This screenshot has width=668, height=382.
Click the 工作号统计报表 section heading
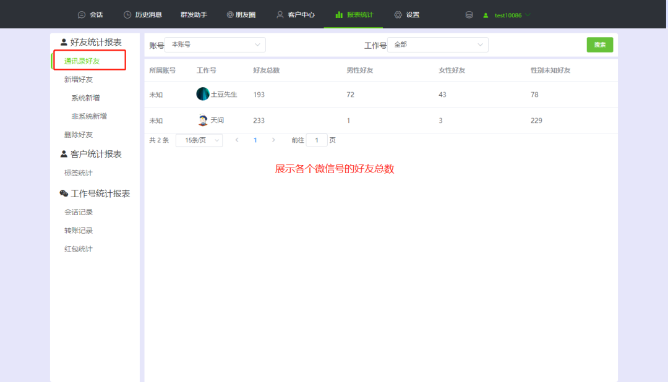100,193
